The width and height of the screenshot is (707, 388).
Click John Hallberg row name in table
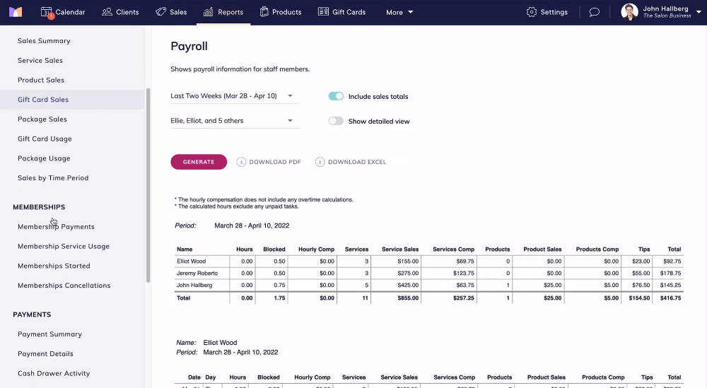[x=194, y=286]
